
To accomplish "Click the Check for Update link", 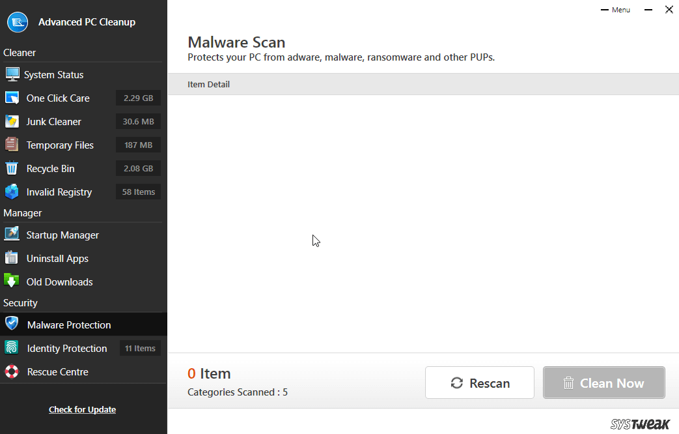I will pos(82,409).
